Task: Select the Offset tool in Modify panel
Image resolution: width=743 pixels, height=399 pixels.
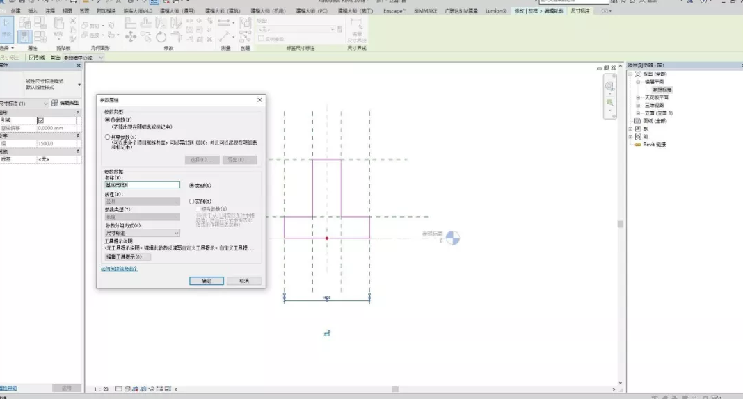Action: point(146,23)
